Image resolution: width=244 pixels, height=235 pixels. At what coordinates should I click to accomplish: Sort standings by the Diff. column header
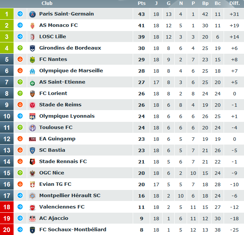(x=235, y=3)
